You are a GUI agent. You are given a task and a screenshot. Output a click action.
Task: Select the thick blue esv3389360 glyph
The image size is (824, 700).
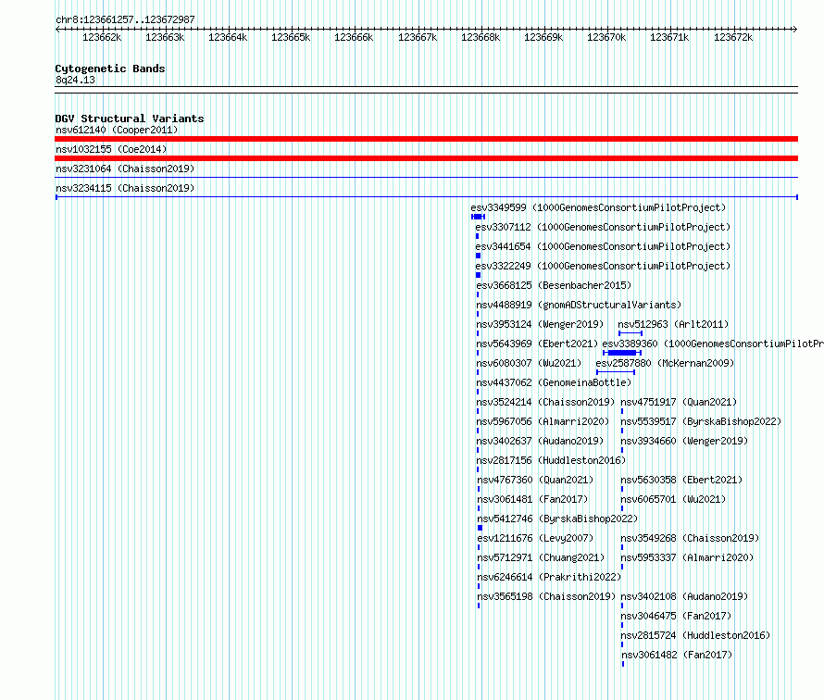622,353
